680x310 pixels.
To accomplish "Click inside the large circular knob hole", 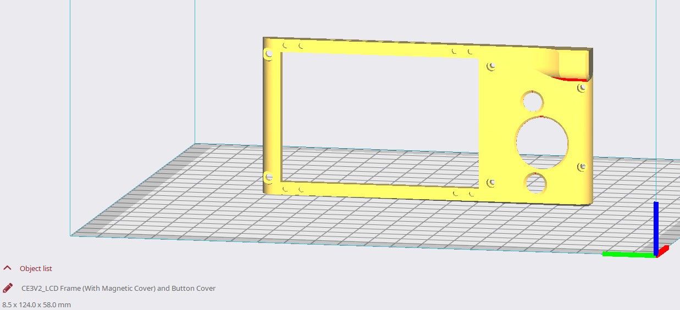I will 542,142.
